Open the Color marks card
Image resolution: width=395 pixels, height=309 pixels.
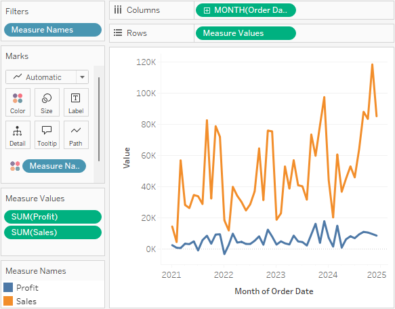[x=18, y=102]
